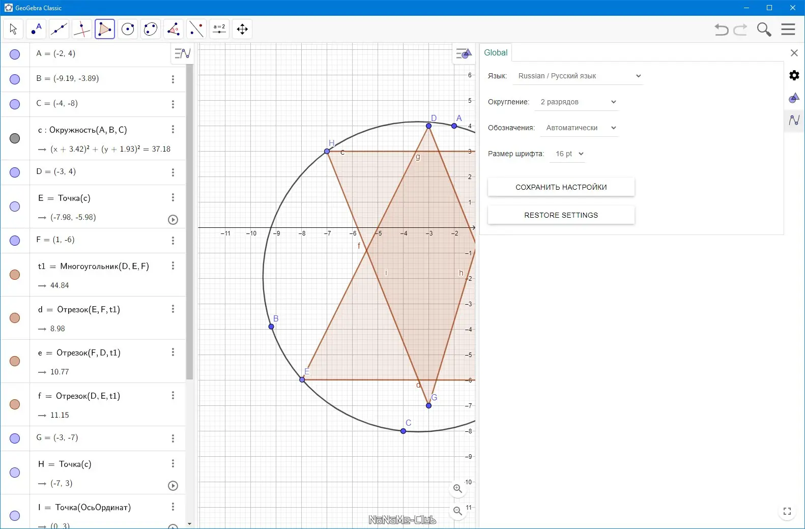Close the settings panel
Viewport: 805px width, 529px height.
794,53
